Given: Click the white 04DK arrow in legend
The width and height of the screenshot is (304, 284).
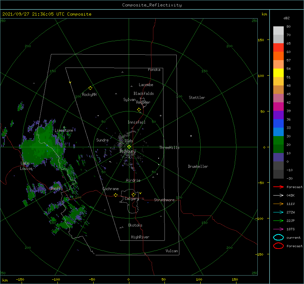Looking at the screenshot, I should click(278, 195).
